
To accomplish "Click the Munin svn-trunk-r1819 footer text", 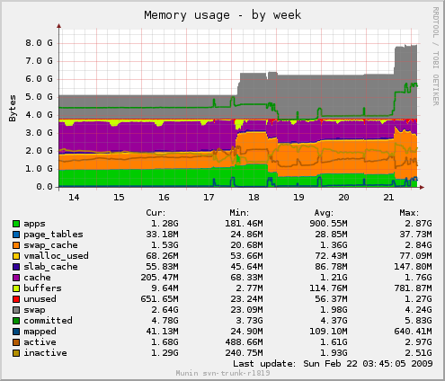I will coord(223,373).
